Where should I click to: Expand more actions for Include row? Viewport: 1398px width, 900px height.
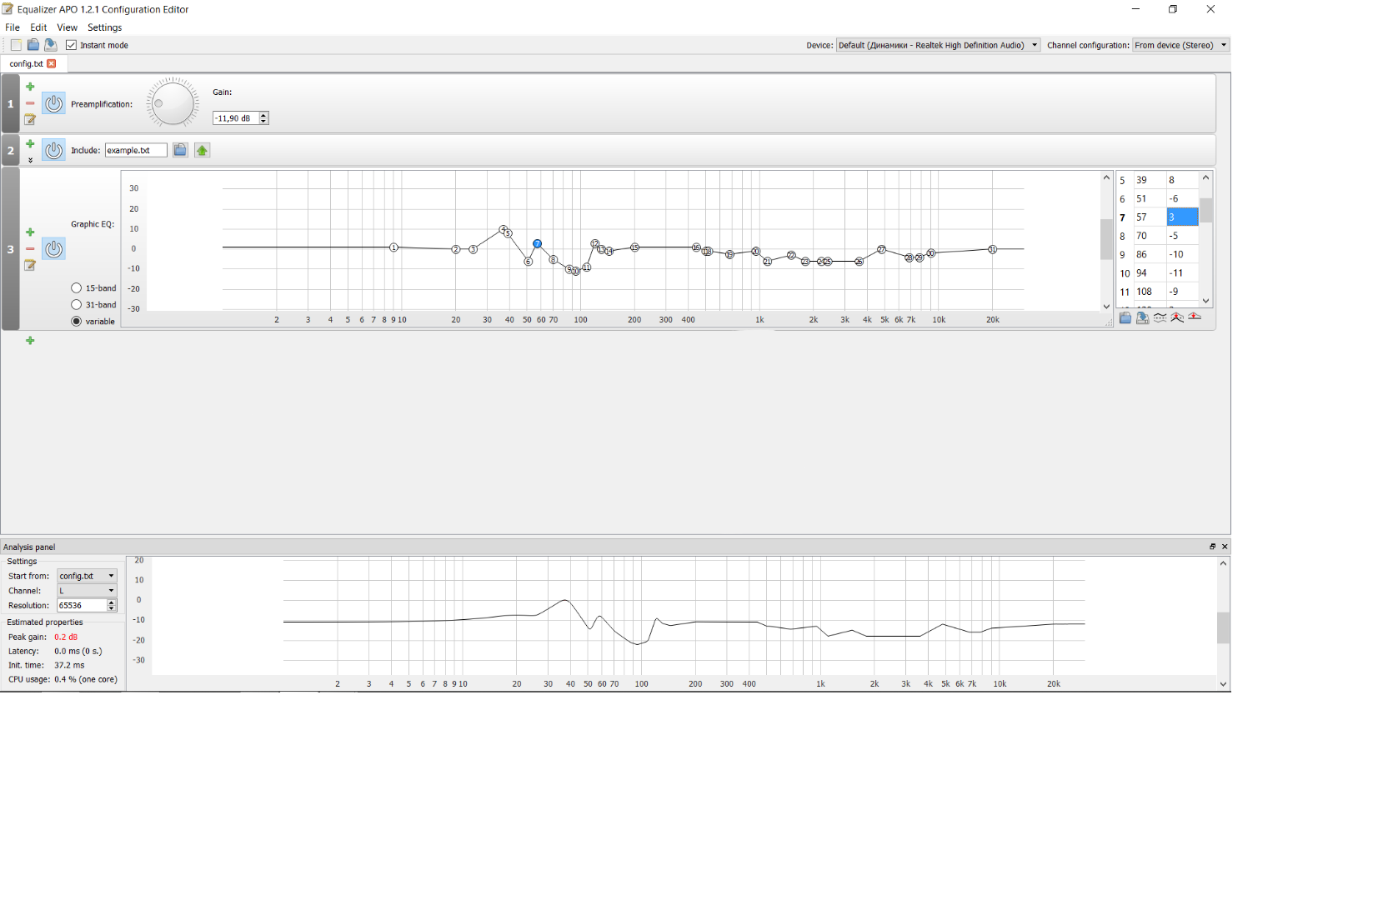coord(30,159)
